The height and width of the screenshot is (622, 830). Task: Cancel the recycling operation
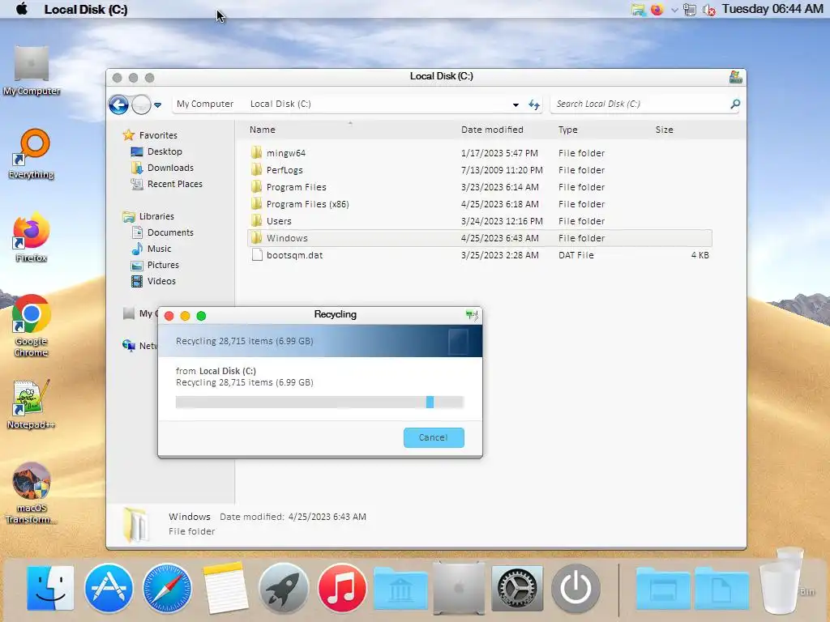point(434,437)
